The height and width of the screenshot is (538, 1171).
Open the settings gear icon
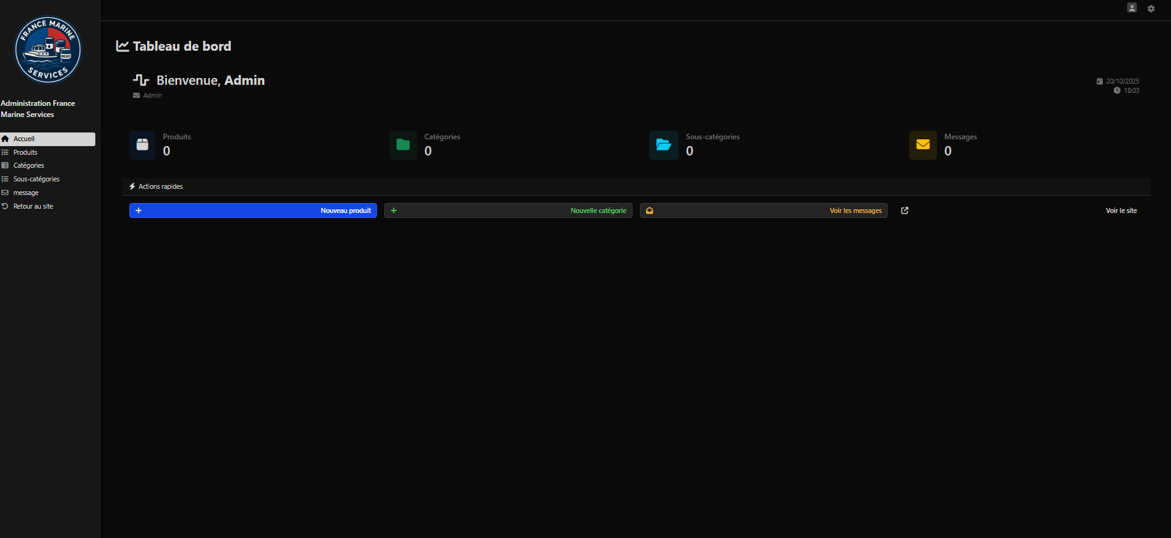pyautogui.click(x=1151, y=9)
